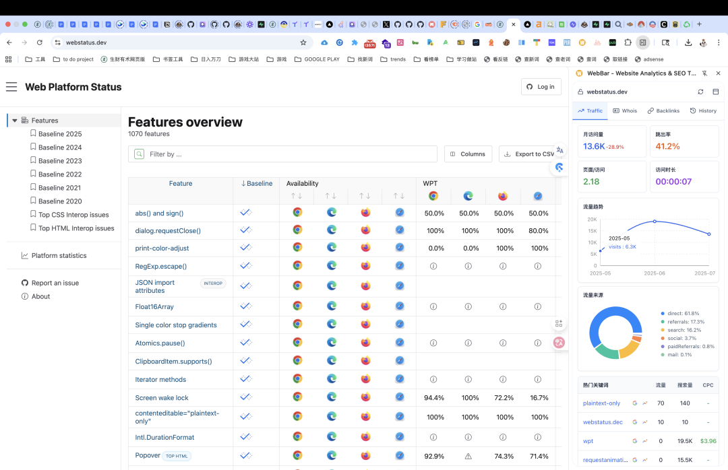The image size is (728, 470).
Task: Click the warning triangle in the Popover row
Action: coord(468,456)
